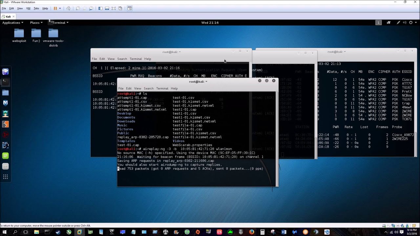Open Windows Start menu
Image resolution: width=420 pixels, height=236 pixels.
[5, 232]
